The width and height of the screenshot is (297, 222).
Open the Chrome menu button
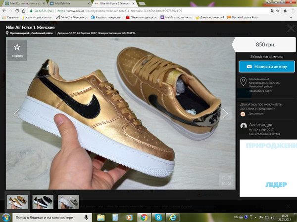293,11
